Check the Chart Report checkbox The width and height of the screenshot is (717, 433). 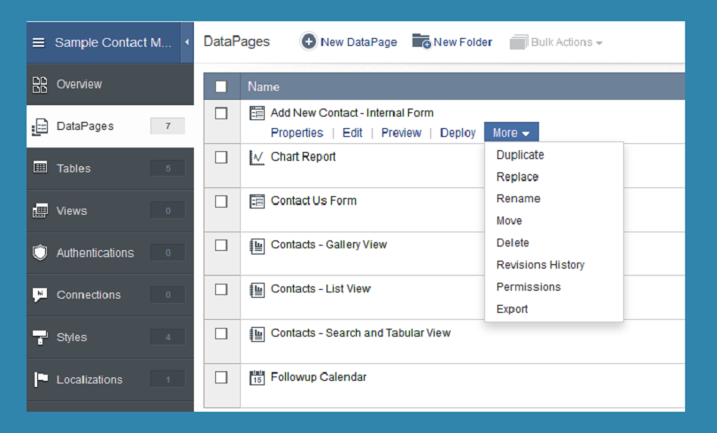pyautogui.click(x=221, y=157)
